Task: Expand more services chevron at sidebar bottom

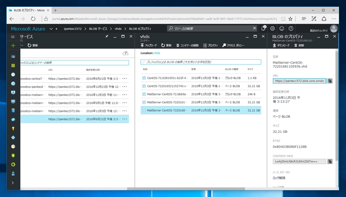Action: click(x=13, y=183)
